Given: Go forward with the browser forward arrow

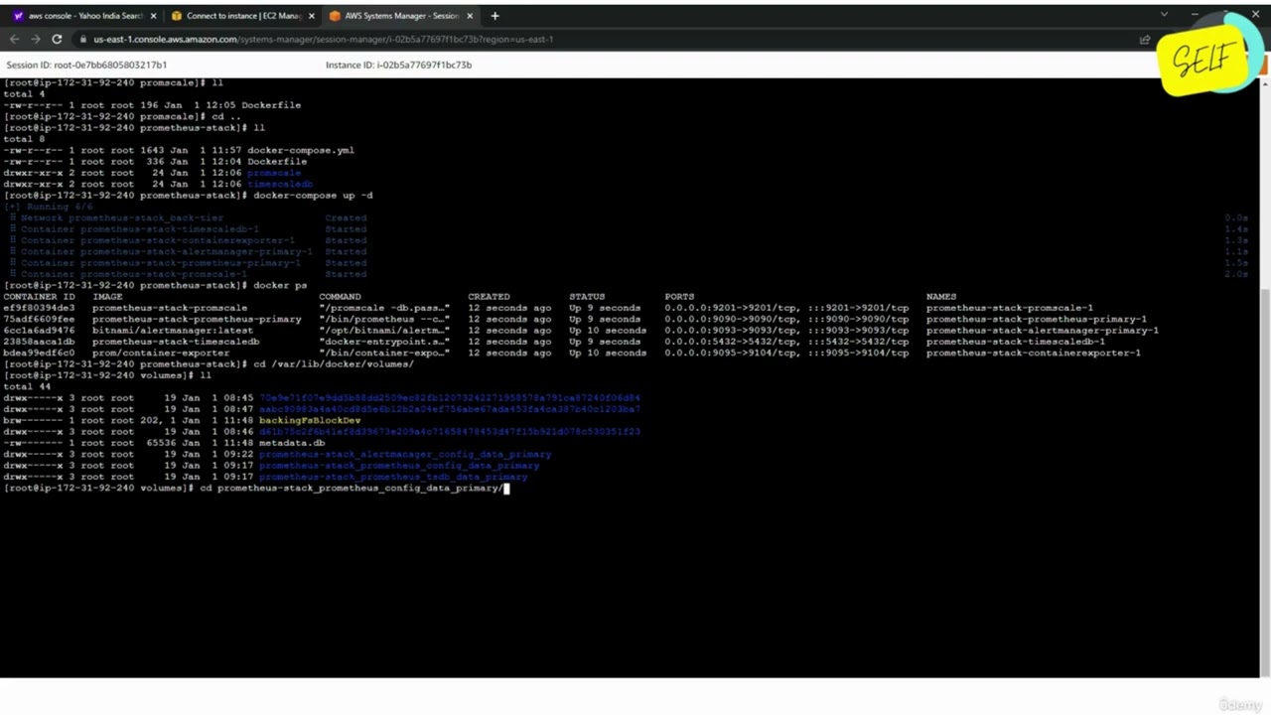Looking at the screenshot, I should click(36, 39).
